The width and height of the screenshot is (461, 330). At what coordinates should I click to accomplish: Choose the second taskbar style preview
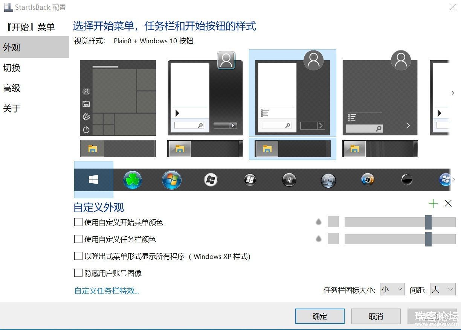tap(205, 149)
